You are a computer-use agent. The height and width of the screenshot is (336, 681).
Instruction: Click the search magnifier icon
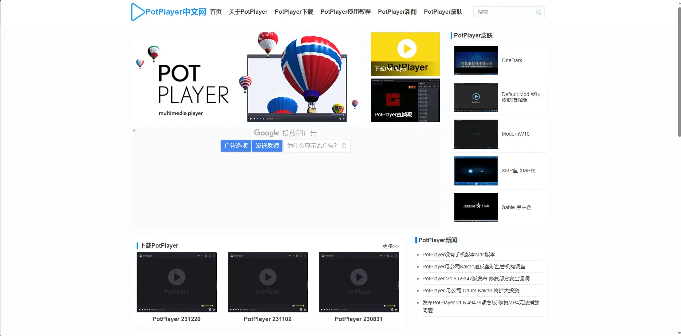pos(539,12)
